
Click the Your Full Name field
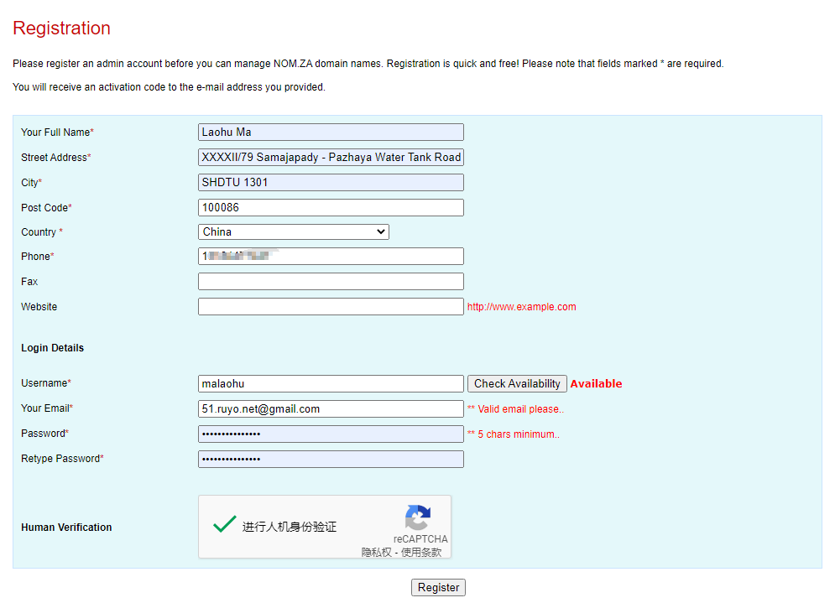(331, 133)
